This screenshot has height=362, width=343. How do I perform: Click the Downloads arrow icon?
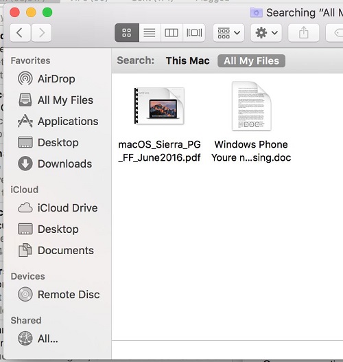[25, 163]
